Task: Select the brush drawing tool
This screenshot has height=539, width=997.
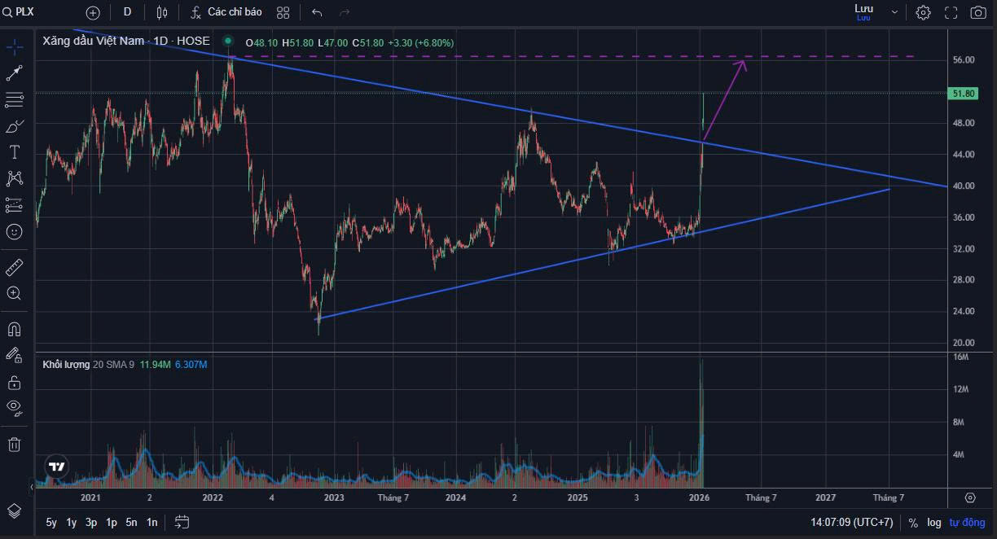Action: coord(14,126)
